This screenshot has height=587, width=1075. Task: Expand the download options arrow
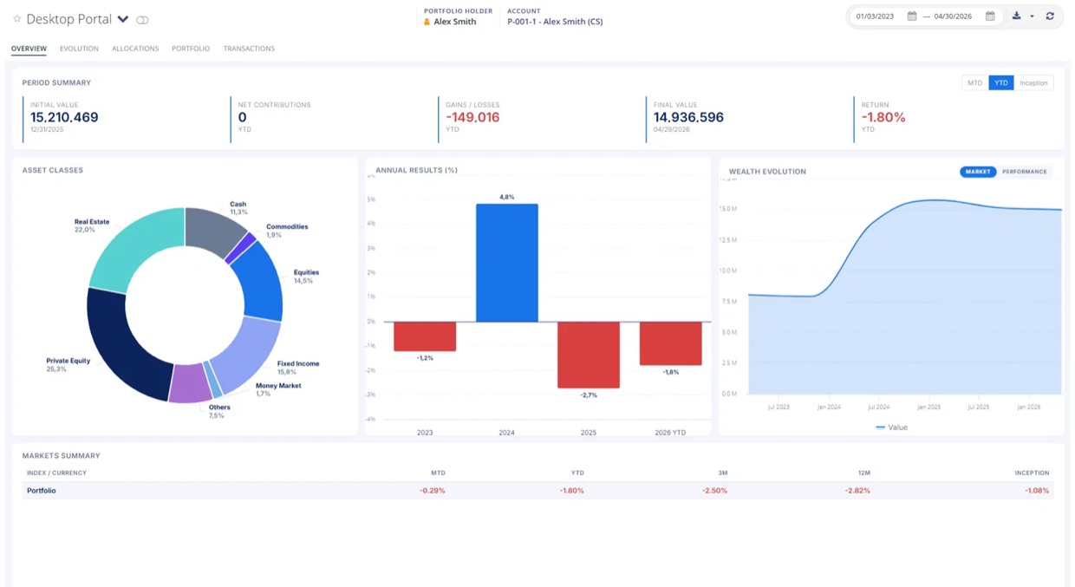tap(1032, 16)
